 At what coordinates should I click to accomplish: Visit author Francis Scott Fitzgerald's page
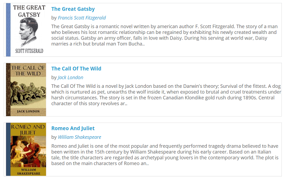[82, 18]
